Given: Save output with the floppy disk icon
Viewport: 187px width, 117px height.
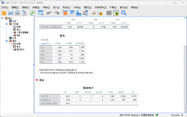Looking at the screenshot, I should [x=11, y=13].
